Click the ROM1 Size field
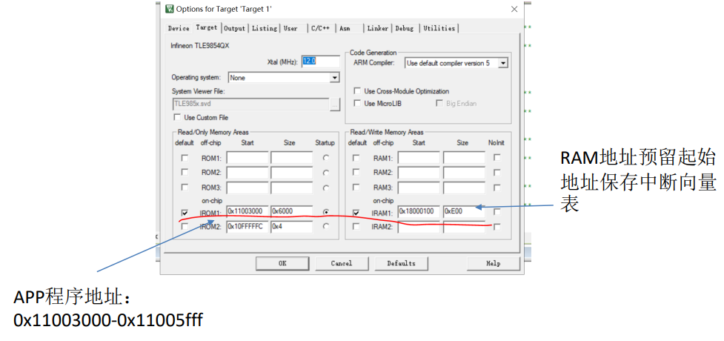Viewport: 724px width, 341px height. point(292,158)
